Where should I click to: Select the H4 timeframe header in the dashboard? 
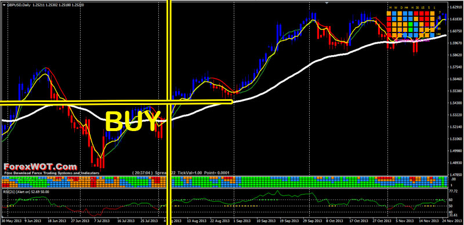click(x=407, y=8)
